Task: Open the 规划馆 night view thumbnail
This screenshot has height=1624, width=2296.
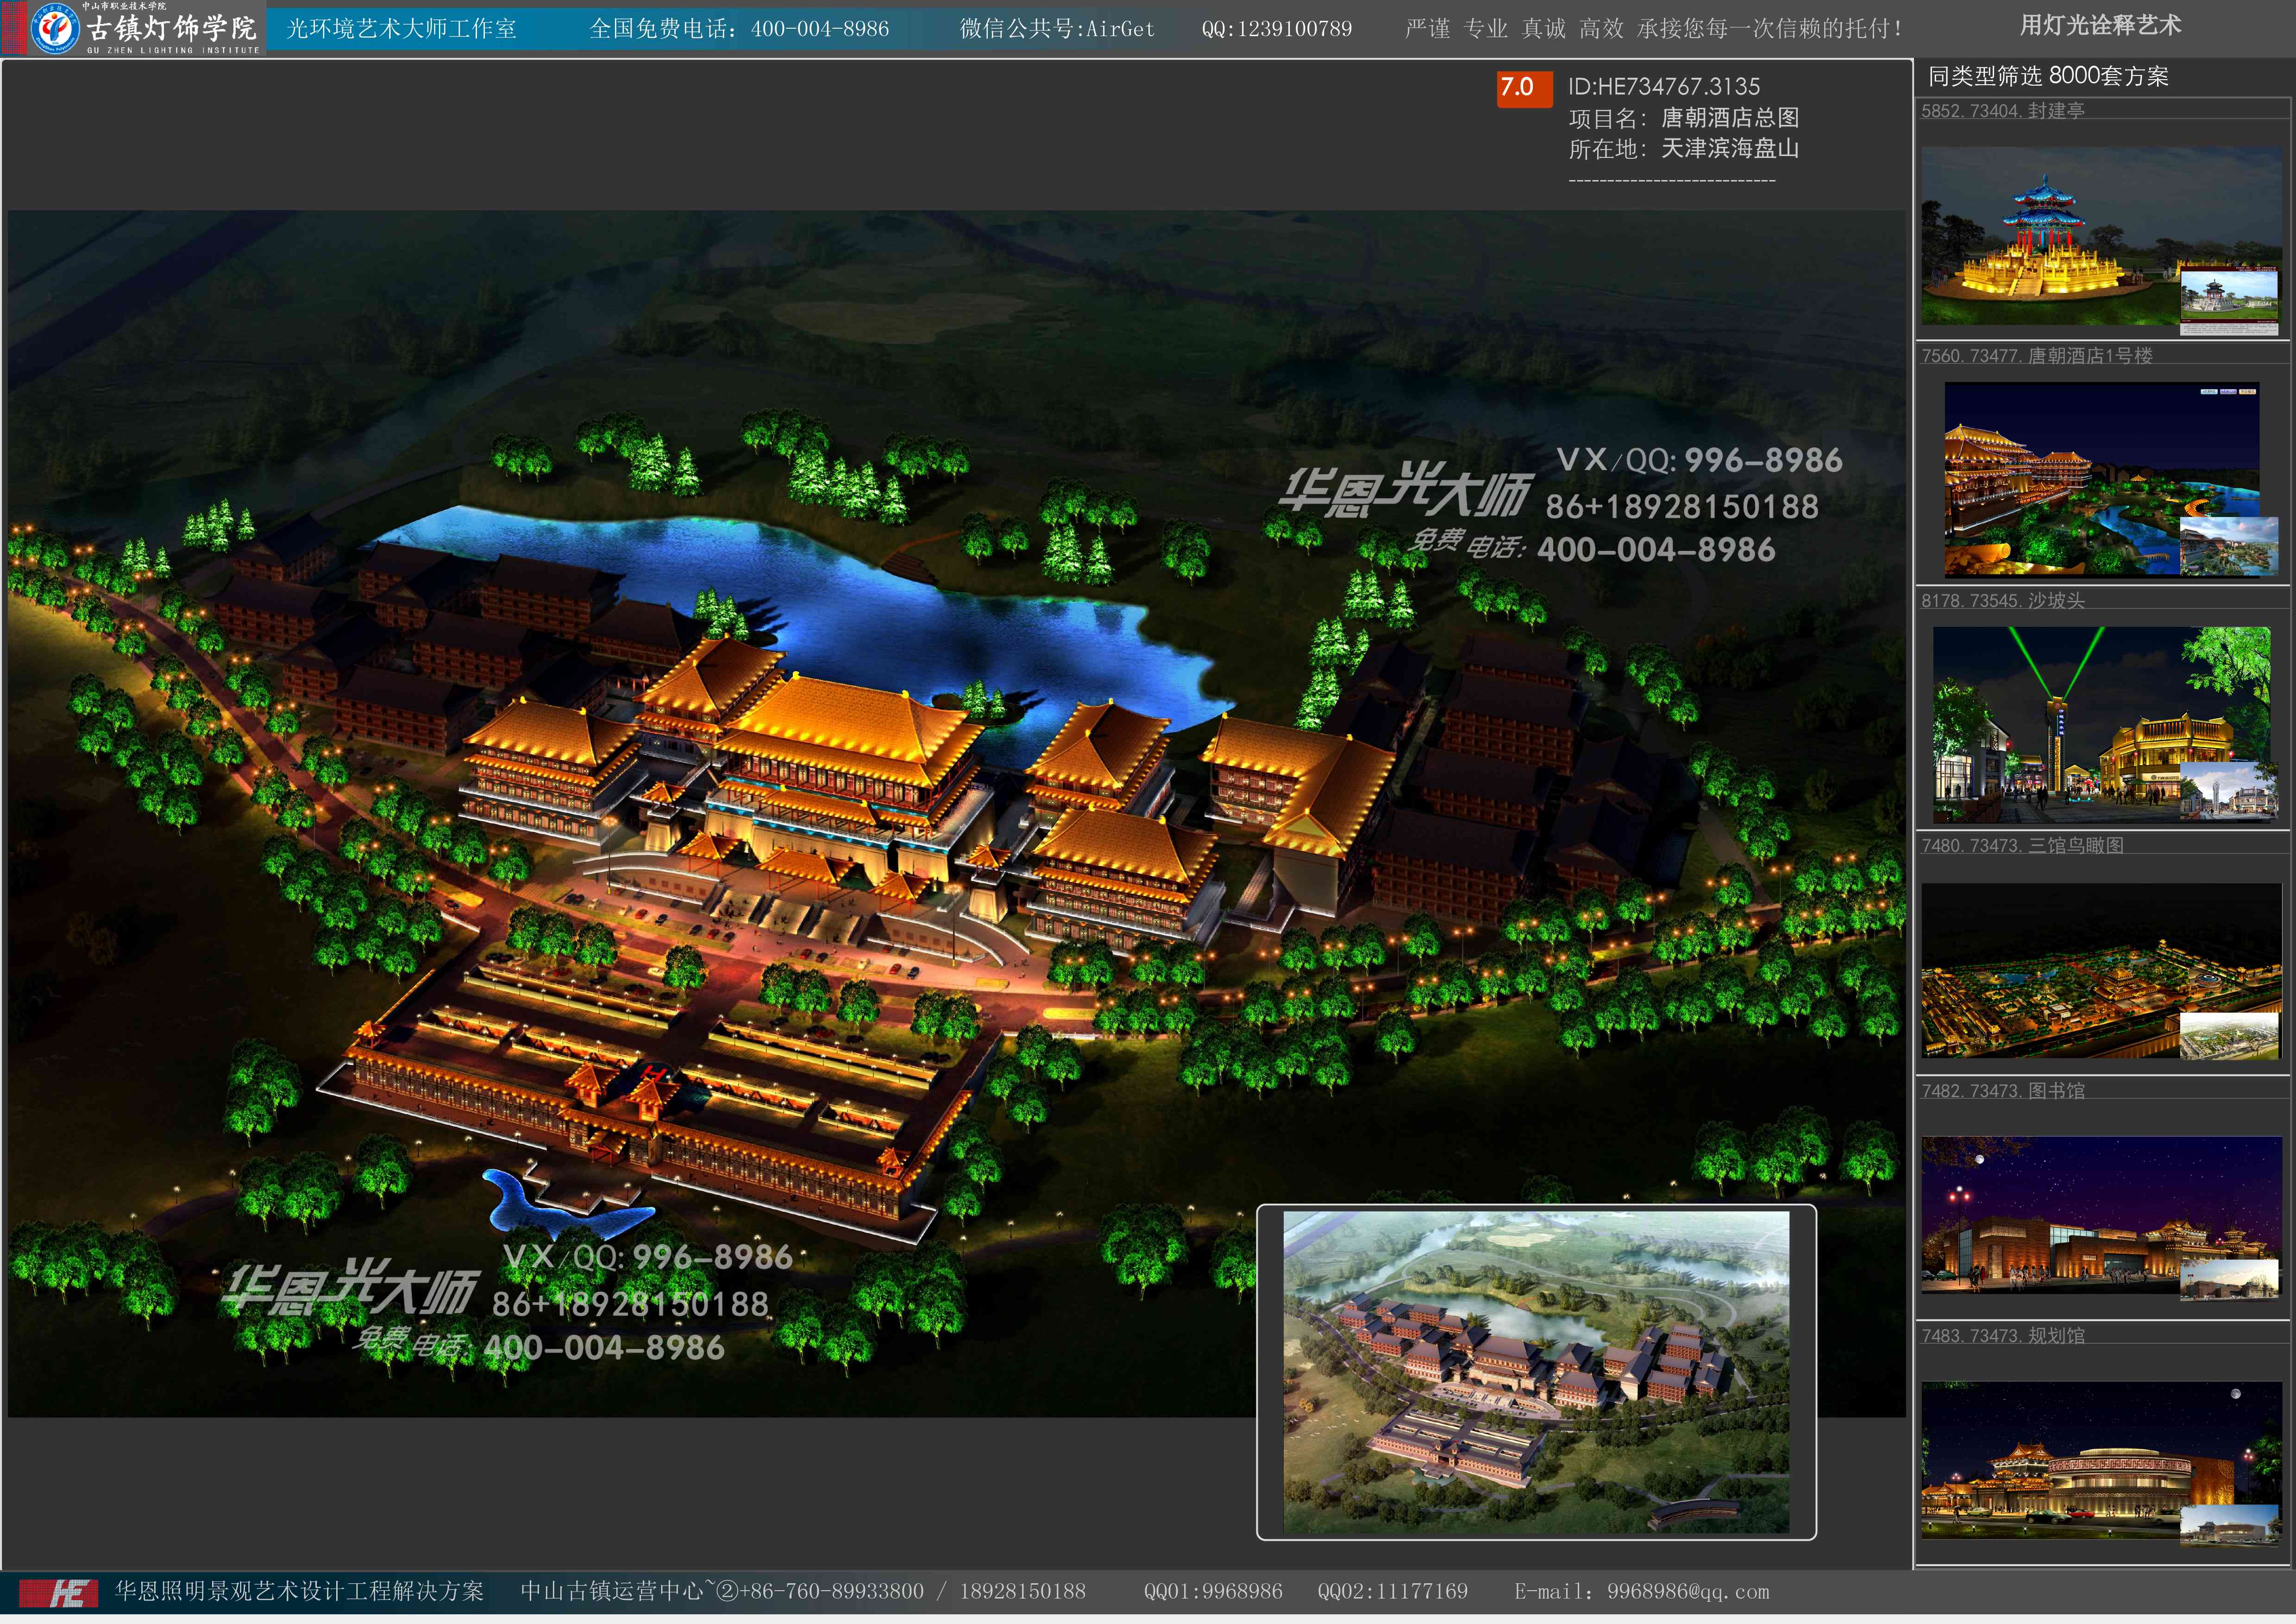Action: point(2102,1461)
